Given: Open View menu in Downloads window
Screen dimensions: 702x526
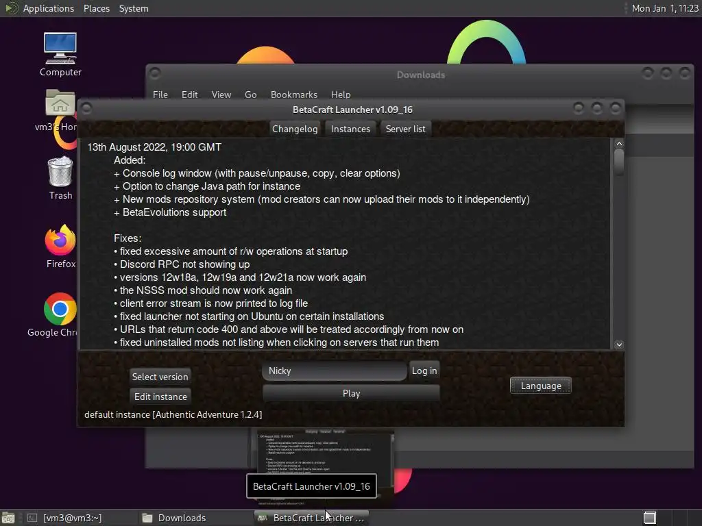Looking at the screenshot, I should pos(221,95).
